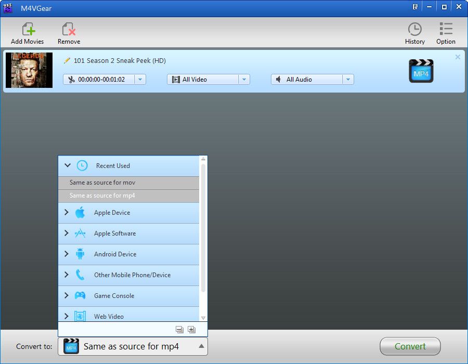Expand the Apple Software chevron
The image size is (468, 364).
coord(67,233)
